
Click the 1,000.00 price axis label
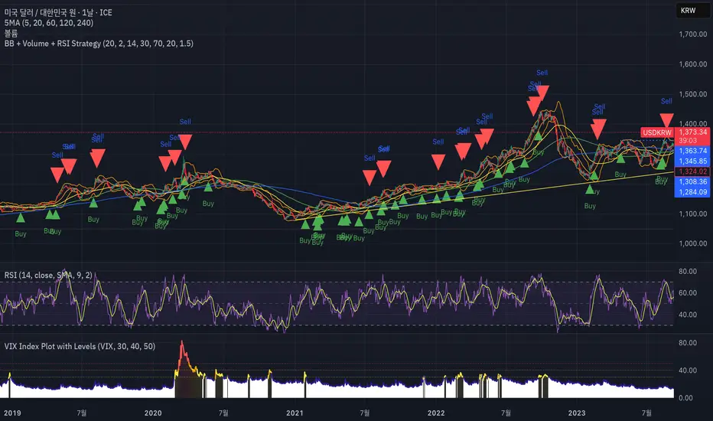click(692, 243)
